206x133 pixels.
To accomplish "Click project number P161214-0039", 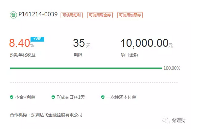I will pos(38,14).
